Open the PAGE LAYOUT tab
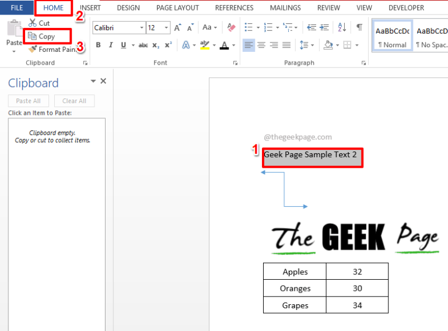Viewport: 448px width, 331px height. [x=177, y=8]
